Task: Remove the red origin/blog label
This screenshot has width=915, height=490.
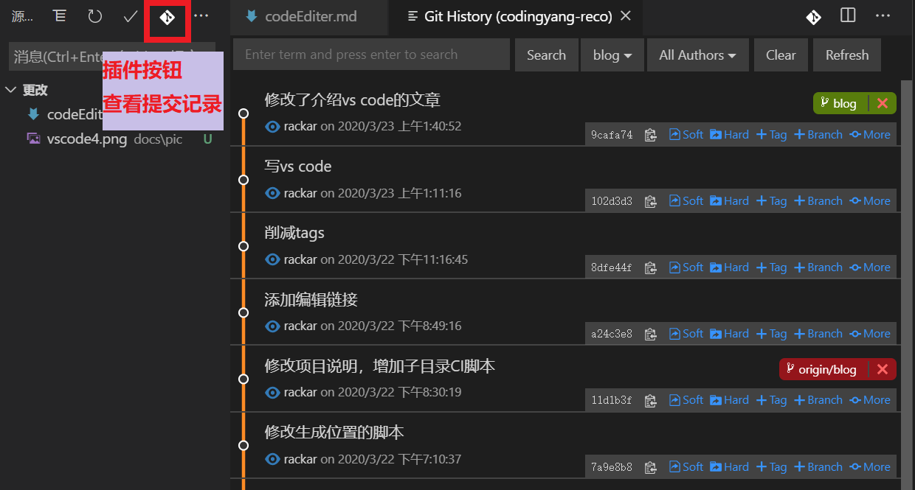Action: (x=882, y=369)
